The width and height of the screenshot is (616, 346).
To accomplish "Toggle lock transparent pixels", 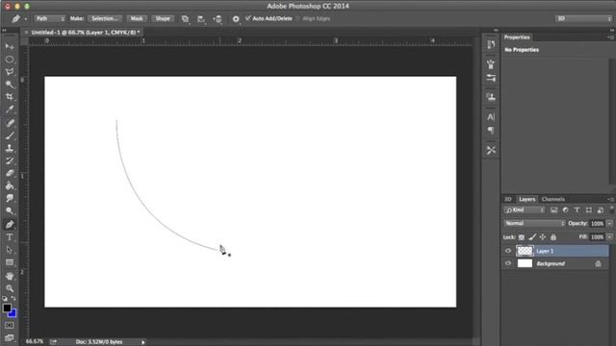I will [x=522, y=237].
